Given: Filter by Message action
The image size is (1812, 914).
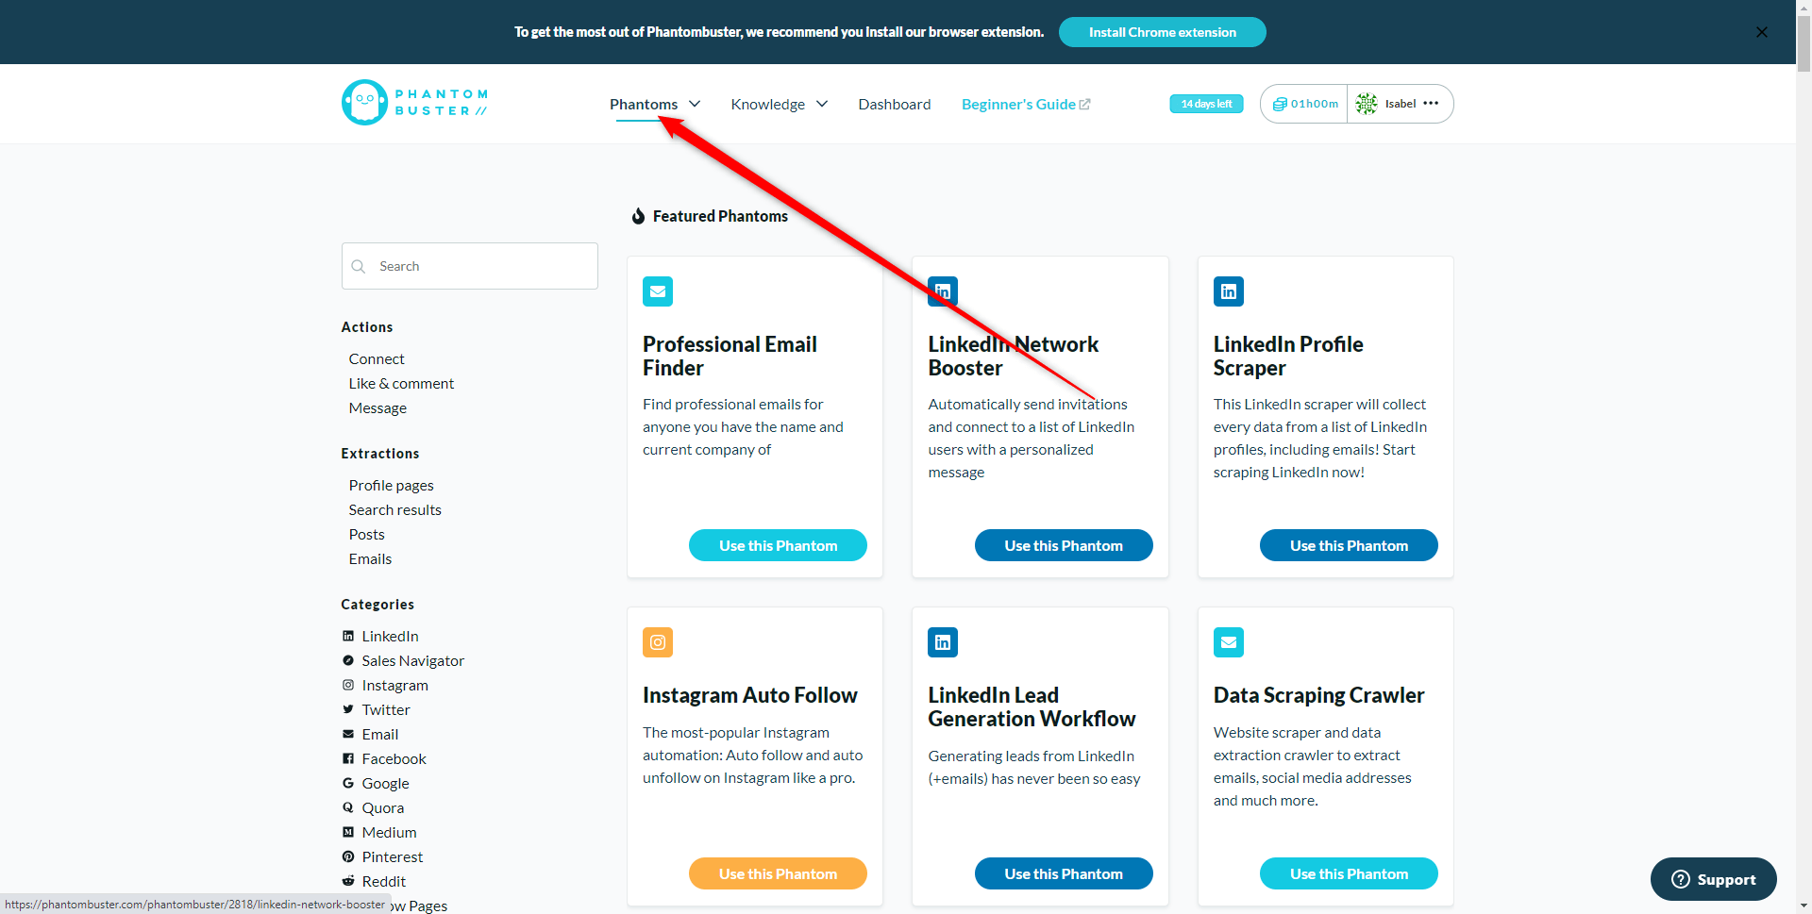Looking at the screenshot, I should pyautogui.click(x=377, y=407).
